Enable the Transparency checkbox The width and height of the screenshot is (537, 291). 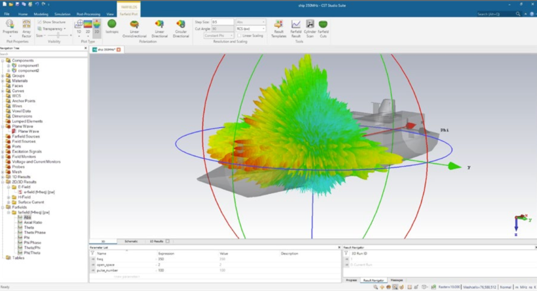point(40,29)
